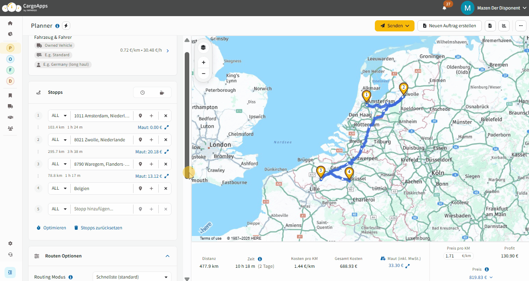Pick location on map for Belgien stop
529x281 pixels.
tap(141, 188)
